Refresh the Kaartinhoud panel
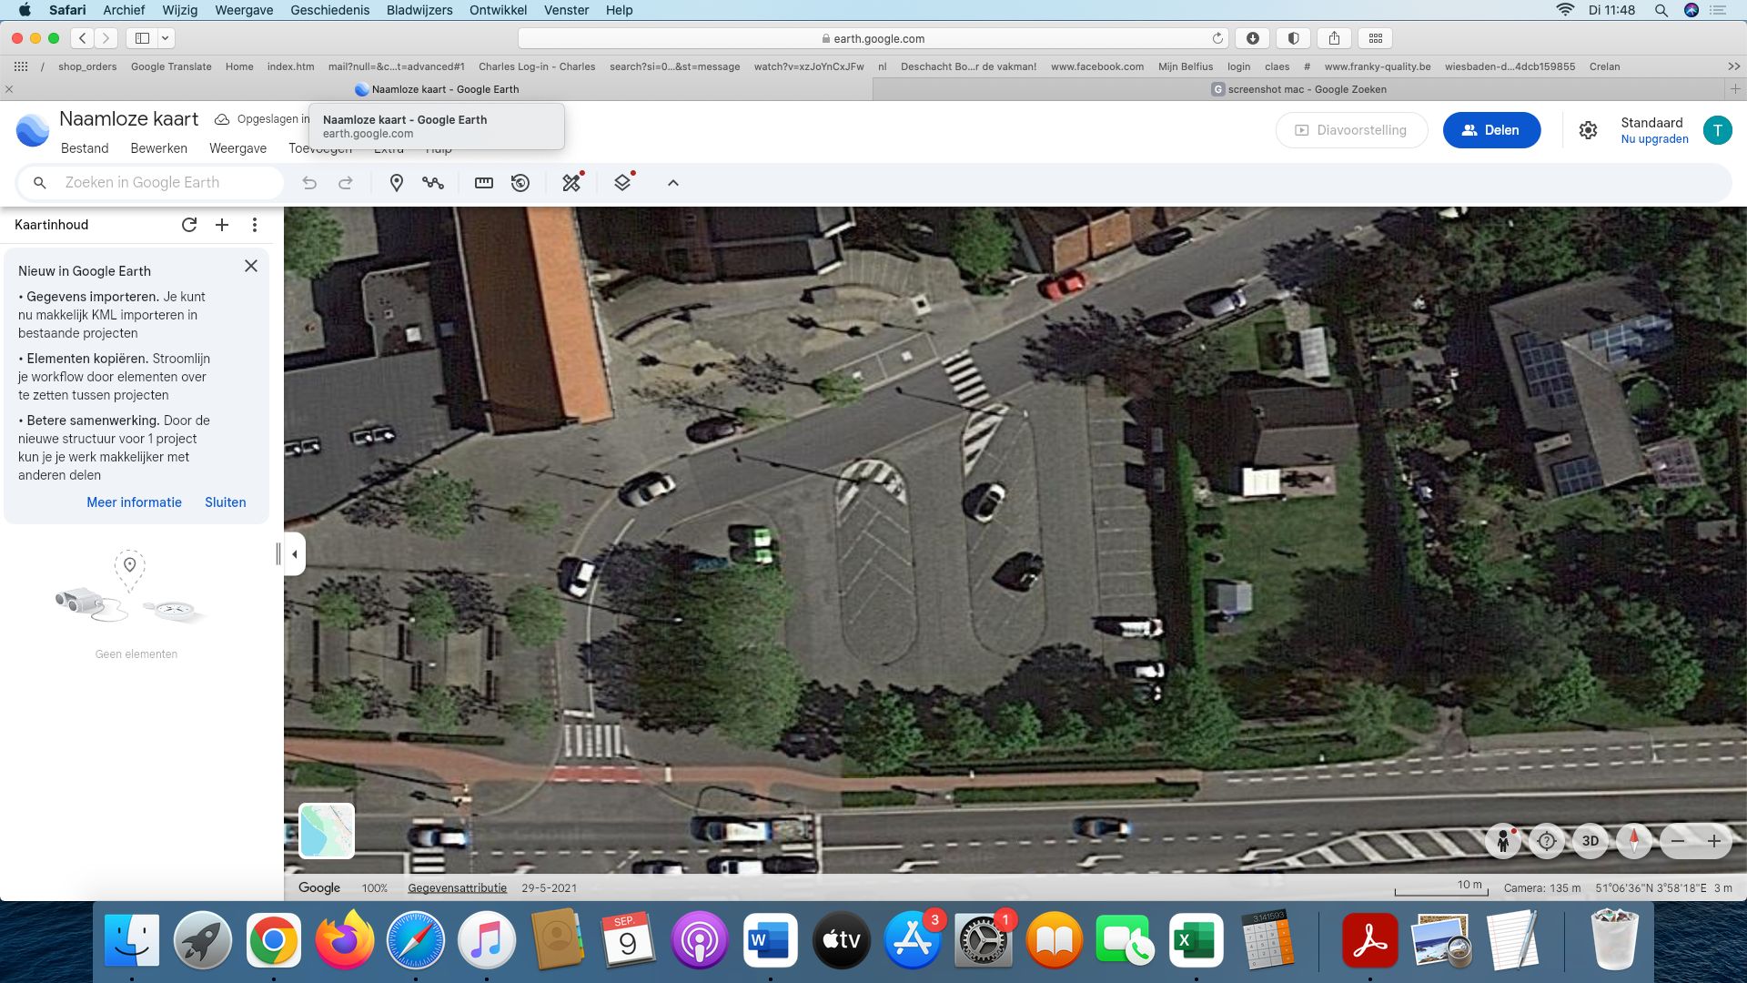This screenshot has width=1747, height=983. [189, 225]
